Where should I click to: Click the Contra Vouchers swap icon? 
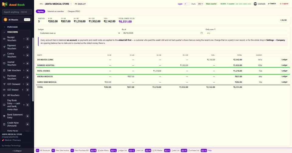point(4,55)
